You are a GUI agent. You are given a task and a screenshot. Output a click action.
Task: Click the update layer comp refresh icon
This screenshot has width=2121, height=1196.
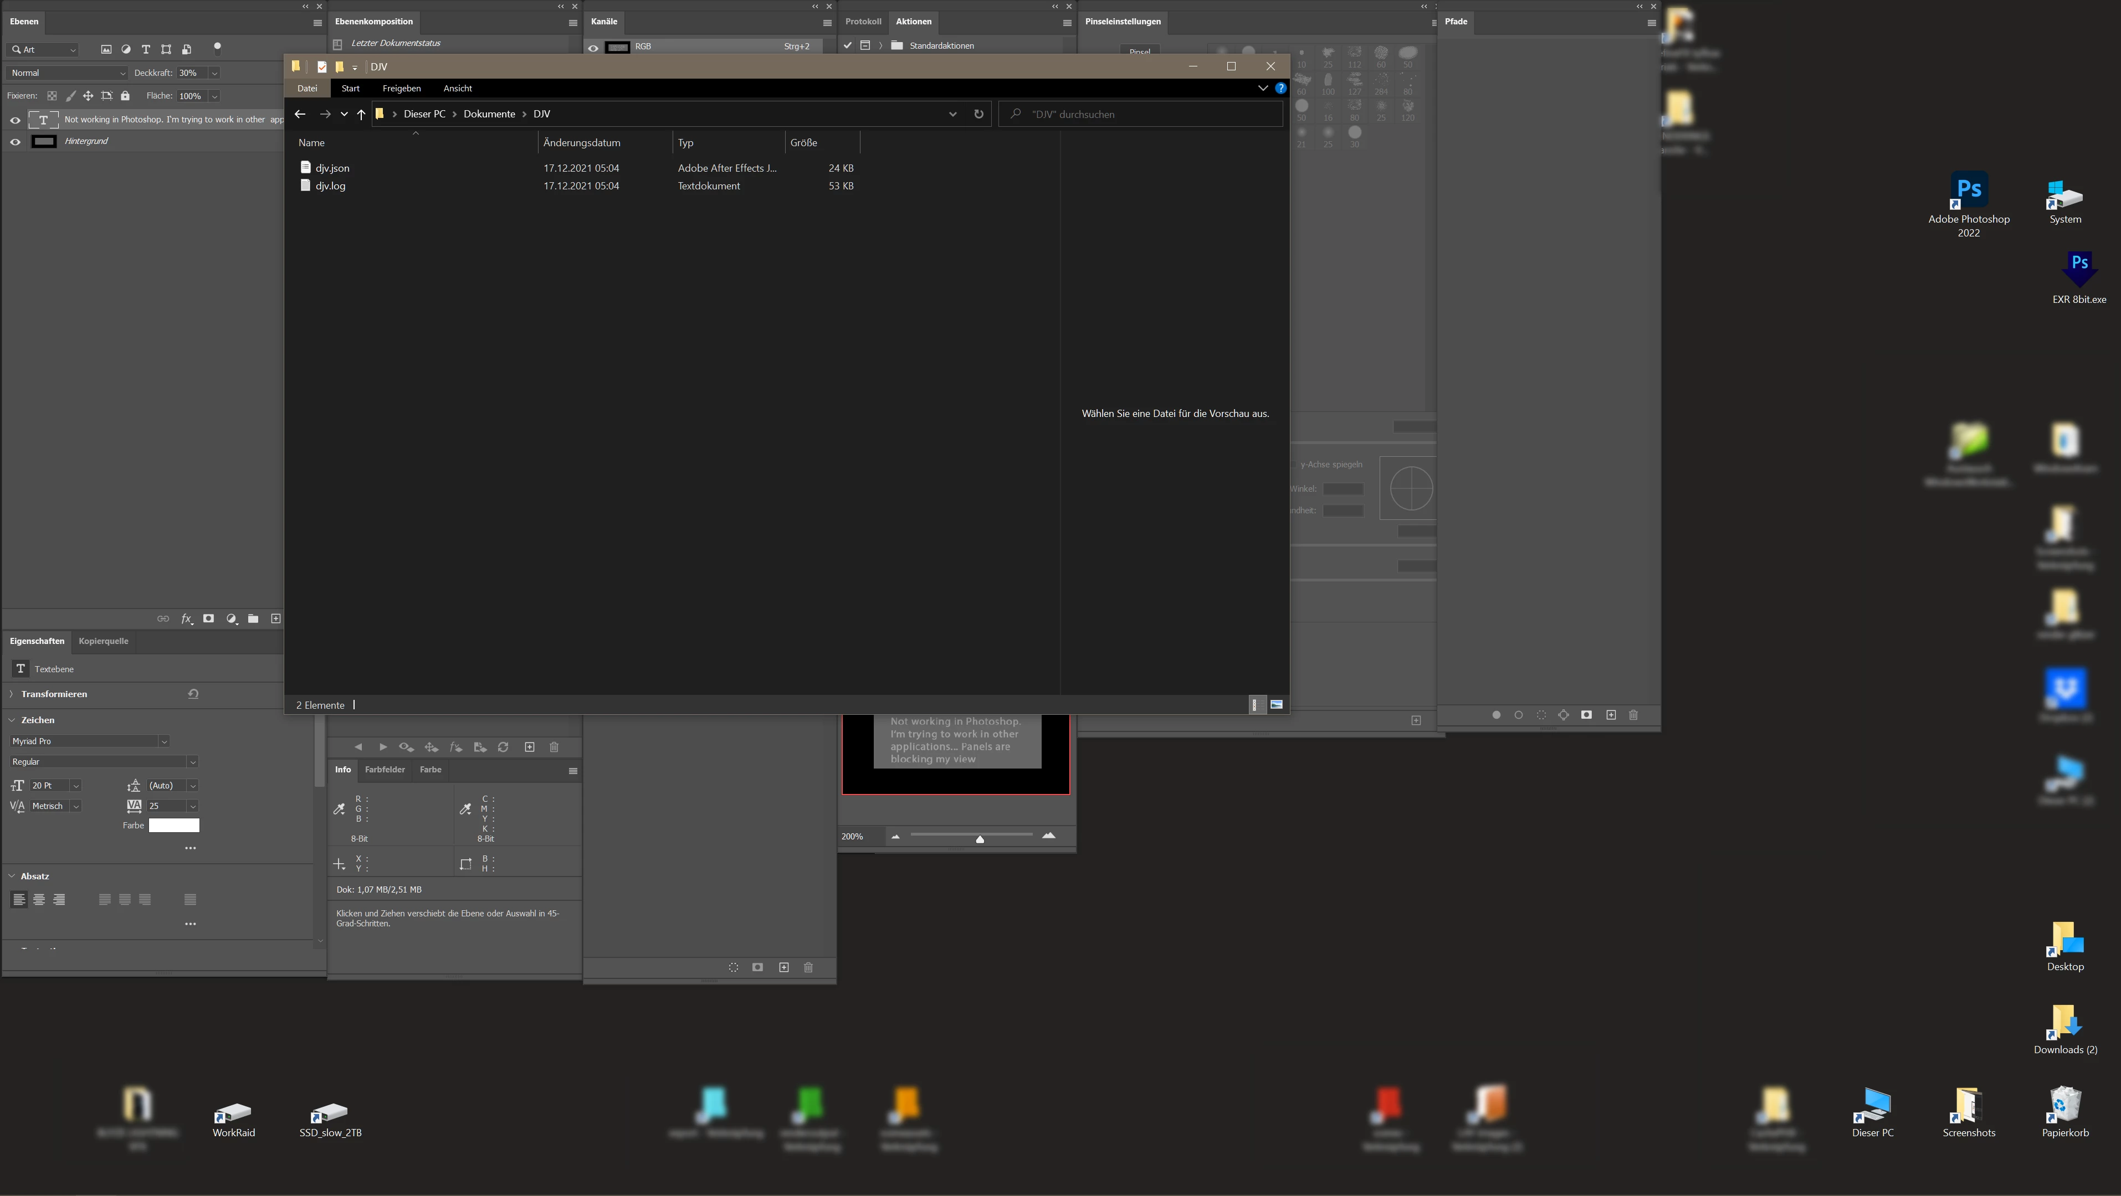point(503,747)
